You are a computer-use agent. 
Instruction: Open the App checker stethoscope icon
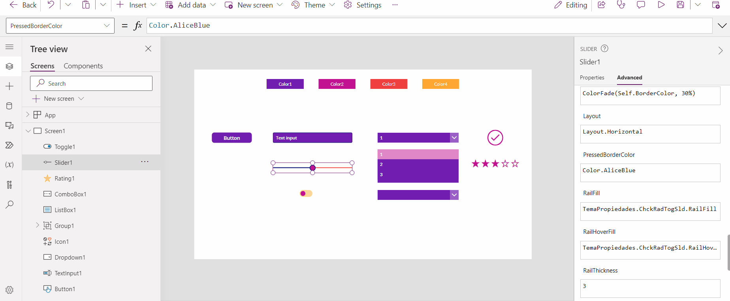(621, 5)
